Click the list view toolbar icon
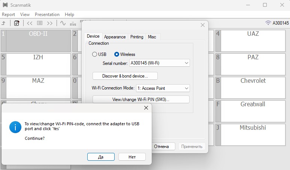The image size is (290, 170). coord(39,23)
